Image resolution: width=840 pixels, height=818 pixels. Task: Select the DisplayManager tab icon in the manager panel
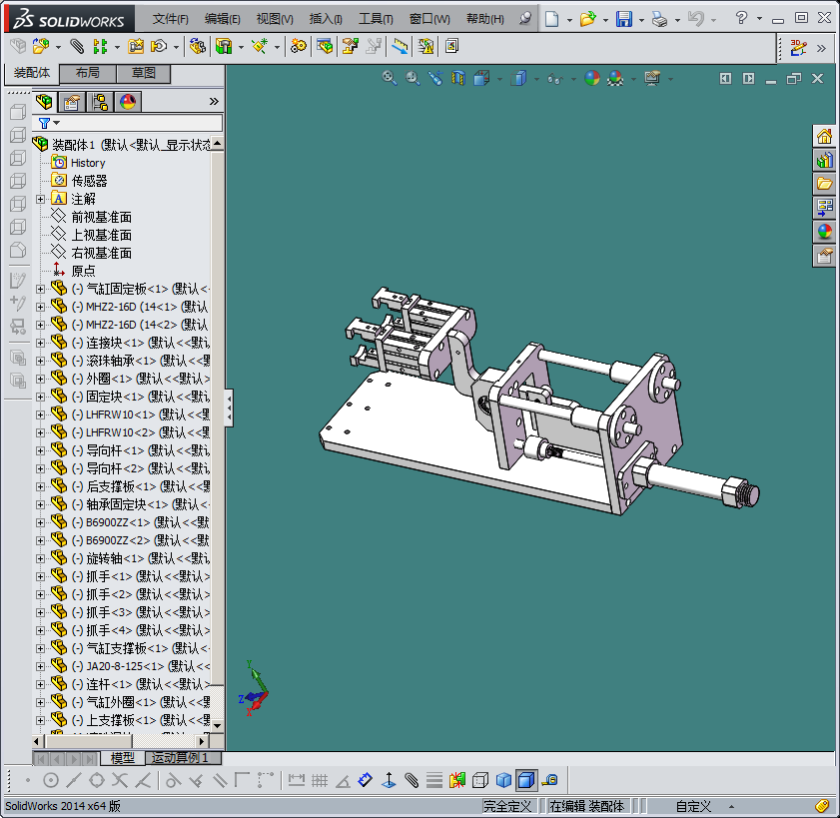127,101
